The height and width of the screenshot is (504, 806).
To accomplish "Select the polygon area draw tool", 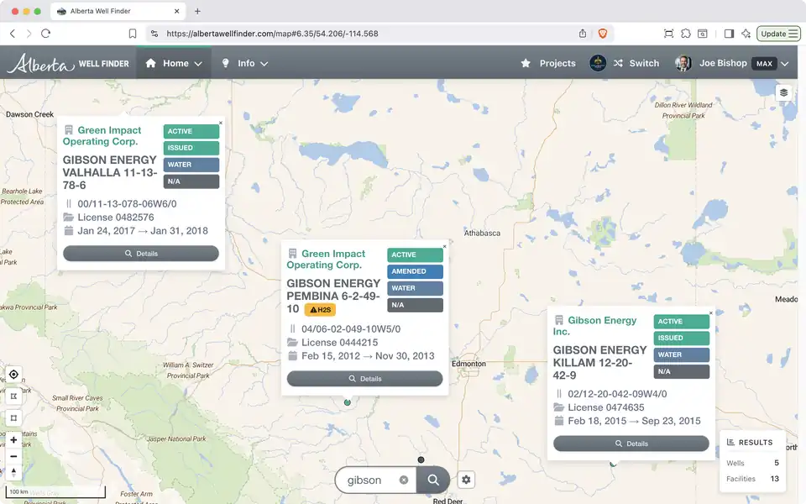I will click(x=14, y=396).
